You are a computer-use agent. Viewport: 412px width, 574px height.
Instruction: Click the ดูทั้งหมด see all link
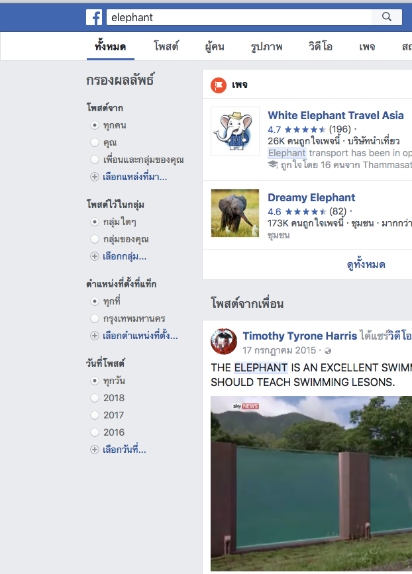[366, 265]
